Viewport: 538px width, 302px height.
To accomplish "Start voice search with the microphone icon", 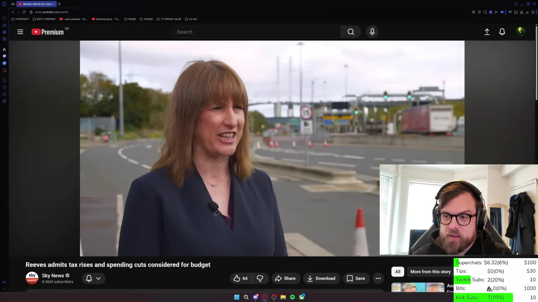I will click(x=372, y=32).
